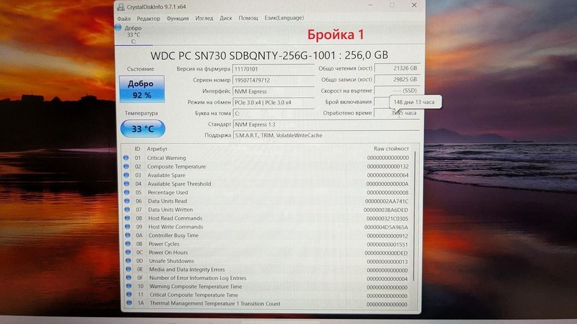
Task: Click status dot for Critical Composite Temperature Time
Action: (x=129, y=295)
